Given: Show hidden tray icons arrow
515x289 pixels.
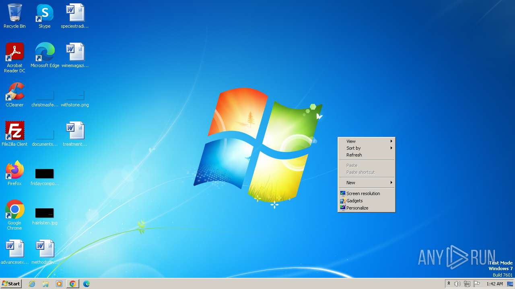Looking at the screenshot, I should 449,283.
